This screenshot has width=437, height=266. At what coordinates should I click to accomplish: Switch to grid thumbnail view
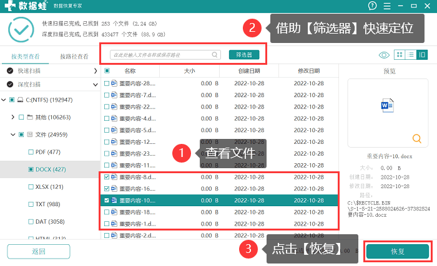[400, 55]
